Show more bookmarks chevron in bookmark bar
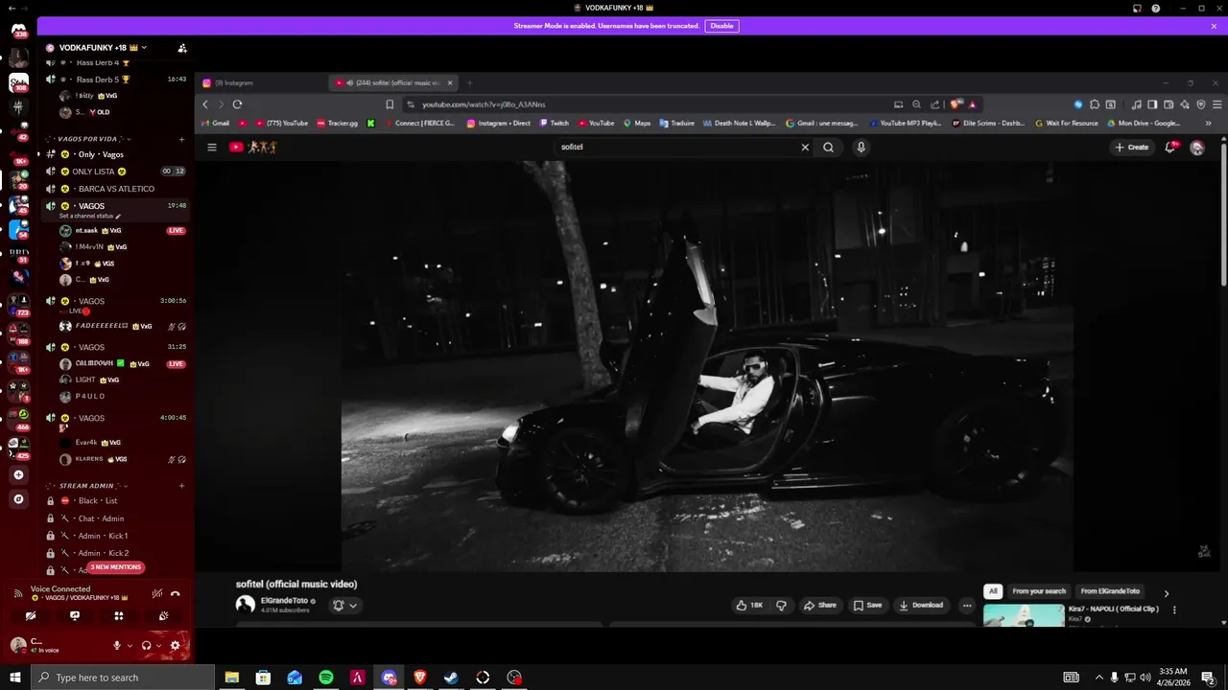 [1208, 123]
